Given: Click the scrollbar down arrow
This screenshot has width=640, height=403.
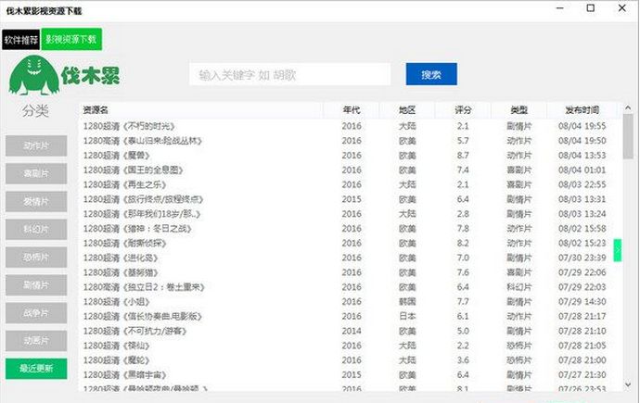Looking at the screenshot, I should (628, 384).
